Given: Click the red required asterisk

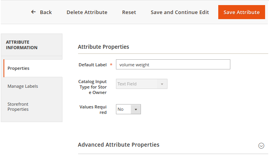Looking at the screenshot, I should pyautogui.click(x=111, y=65).
